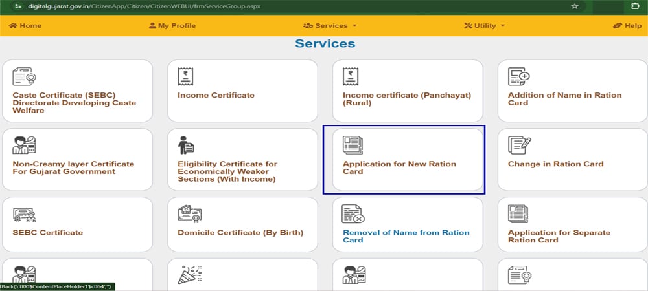Image resolution: width=648 pixels, height=291 pixels.
Task: Click the Change in Ration Card pencil icon
Action: 518,145
